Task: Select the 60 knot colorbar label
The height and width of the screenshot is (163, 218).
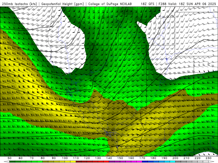Action: [21, 158]
